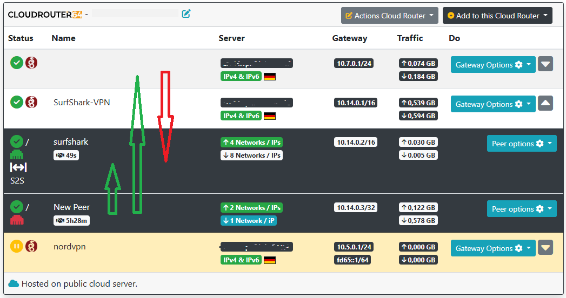
Task: Open the Actions Cloud Router dropdown
Action: [x=389, y=16]
